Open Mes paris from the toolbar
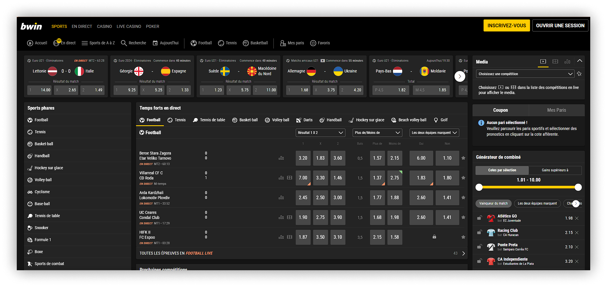The height and width of the screenshot is (287, 607). pos(292,43)
